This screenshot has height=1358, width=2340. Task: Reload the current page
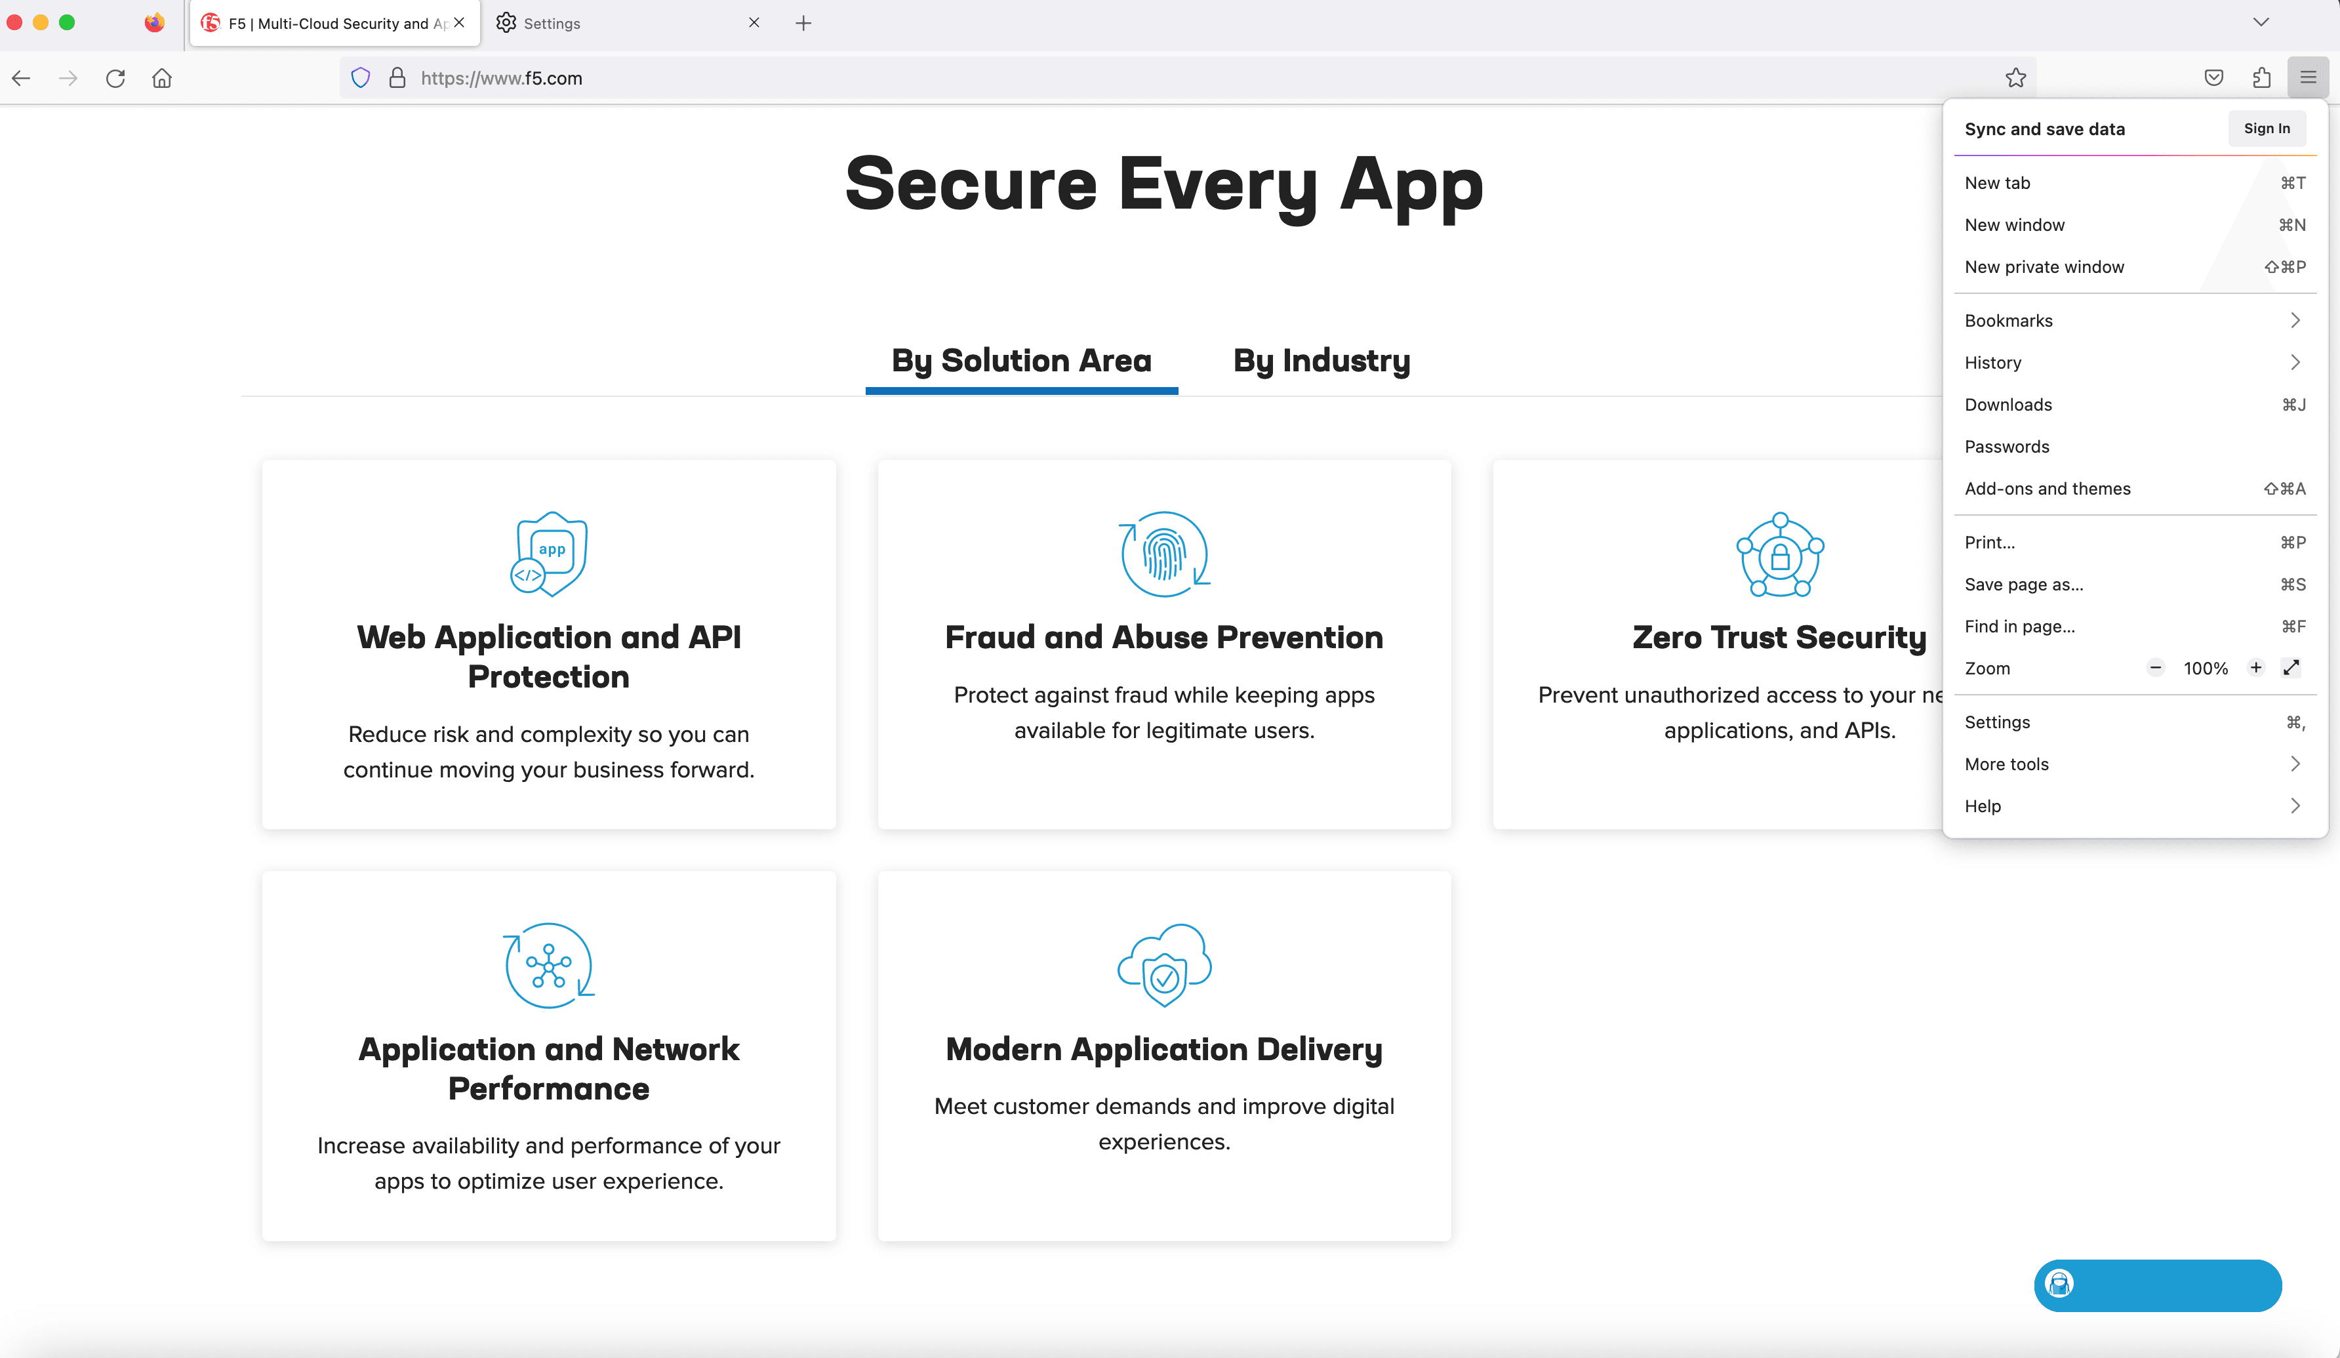115,78
